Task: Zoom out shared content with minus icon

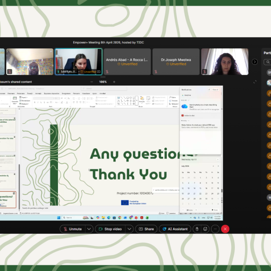Action: pyautogui.click(x=91, y=82)
